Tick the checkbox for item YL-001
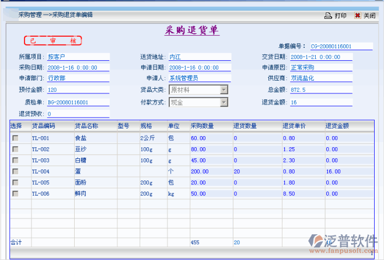Image resolution: width=384 pixels, height=260 pixels. pos(15,138)
